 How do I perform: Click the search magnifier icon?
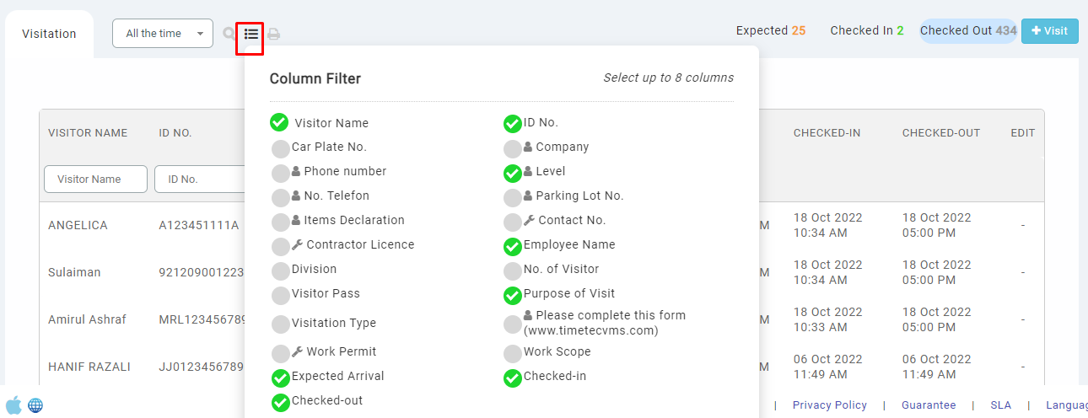pos(229,35)
